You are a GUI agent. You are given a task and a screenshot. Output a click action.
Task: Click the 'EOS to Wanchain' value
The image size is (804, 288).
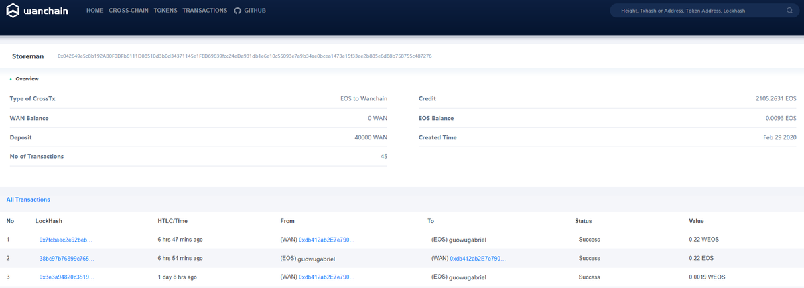tap(364, 99)
